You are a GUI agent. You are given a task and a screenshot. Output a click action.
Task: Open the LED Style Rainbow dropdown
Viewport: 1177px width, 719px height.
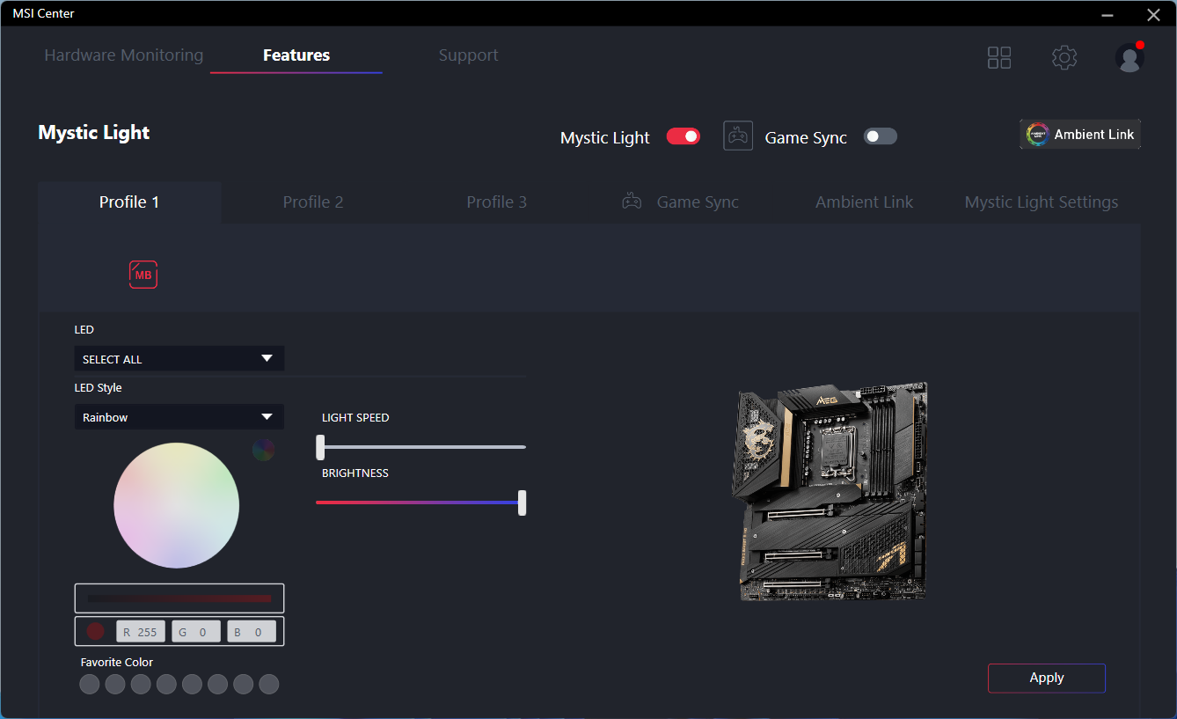coord(179,417)
